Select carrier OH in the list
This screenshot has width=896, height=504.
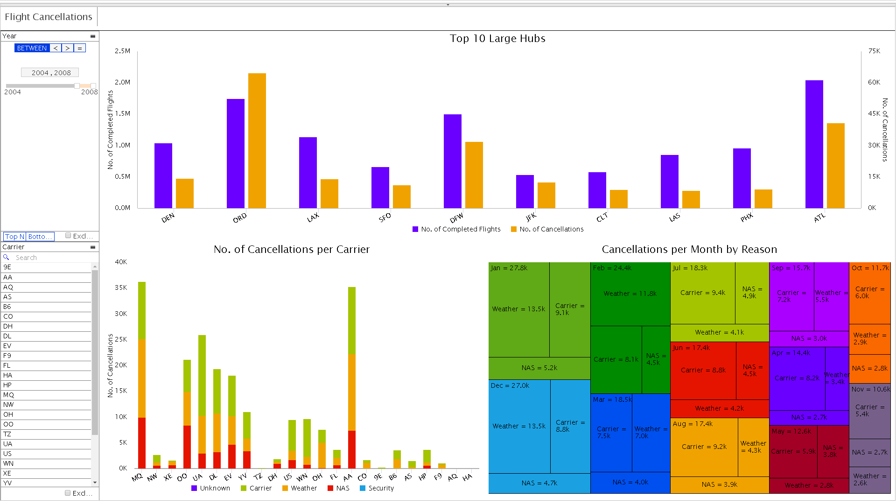46,414
